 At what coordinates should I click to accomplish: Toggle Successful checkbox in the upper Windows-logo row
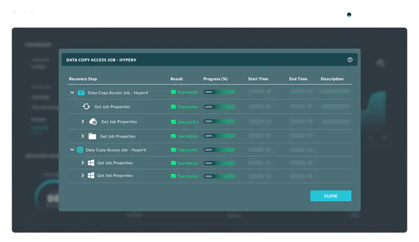pos(173,163)
